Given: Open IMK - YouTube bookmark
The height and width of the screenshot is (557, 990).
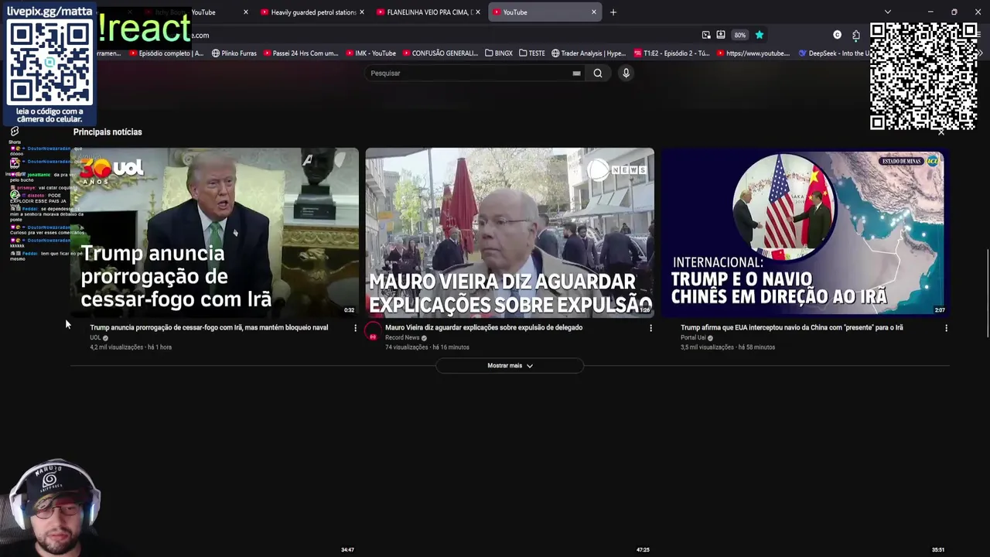Looking at the screenshot, I should click(x=370, y=53).
